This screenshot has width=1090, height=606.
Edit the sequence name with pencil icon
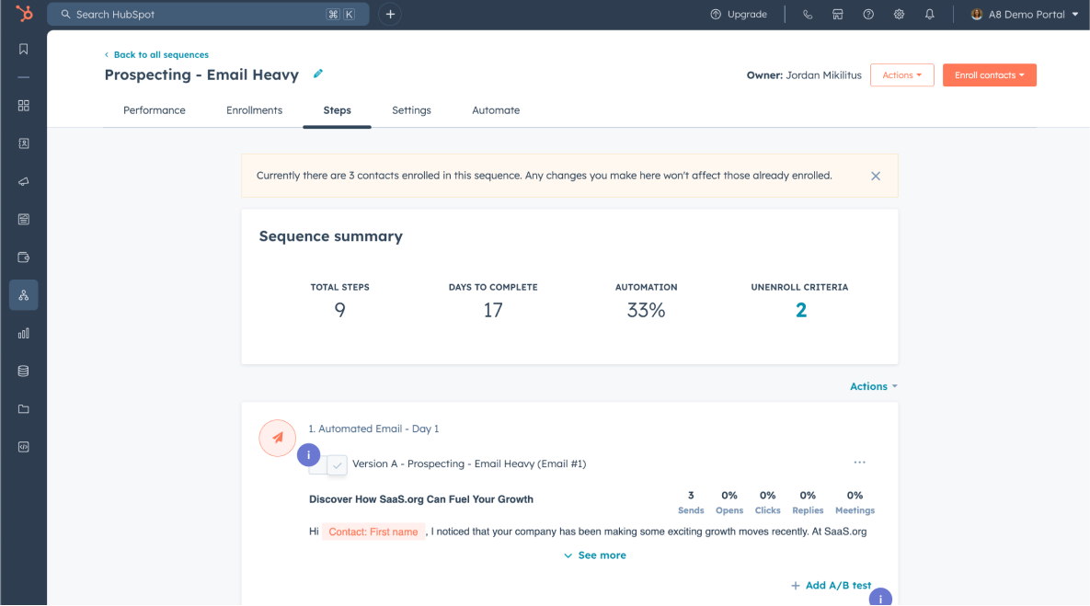(x=317, y=74)
